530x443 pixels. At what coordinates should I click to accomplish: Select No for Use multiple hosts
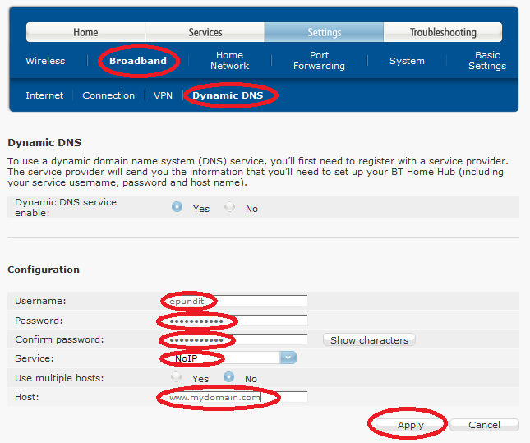pos(230,378)
